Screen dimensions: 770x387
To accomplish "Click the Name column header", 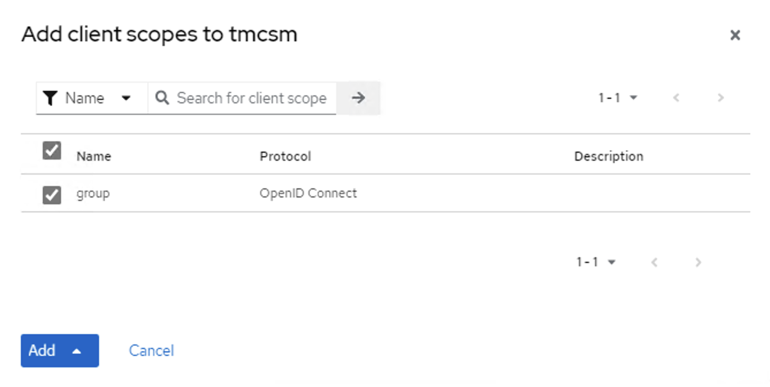I will pyautogui.click(x=94, y=156).
